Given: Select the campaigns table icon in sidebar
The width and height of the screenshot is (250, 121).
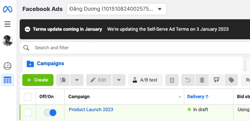Looking at the screenshot, I should coord(7,80).
